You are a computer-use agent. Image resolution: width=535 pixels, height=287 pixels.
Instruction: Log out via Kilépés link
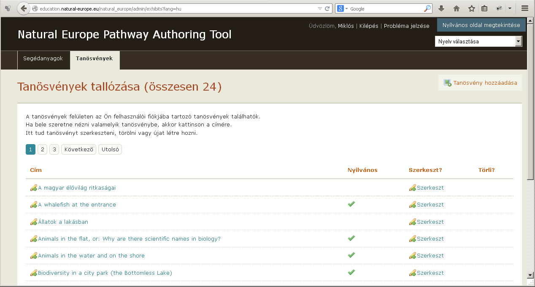(x=369, y=26)
